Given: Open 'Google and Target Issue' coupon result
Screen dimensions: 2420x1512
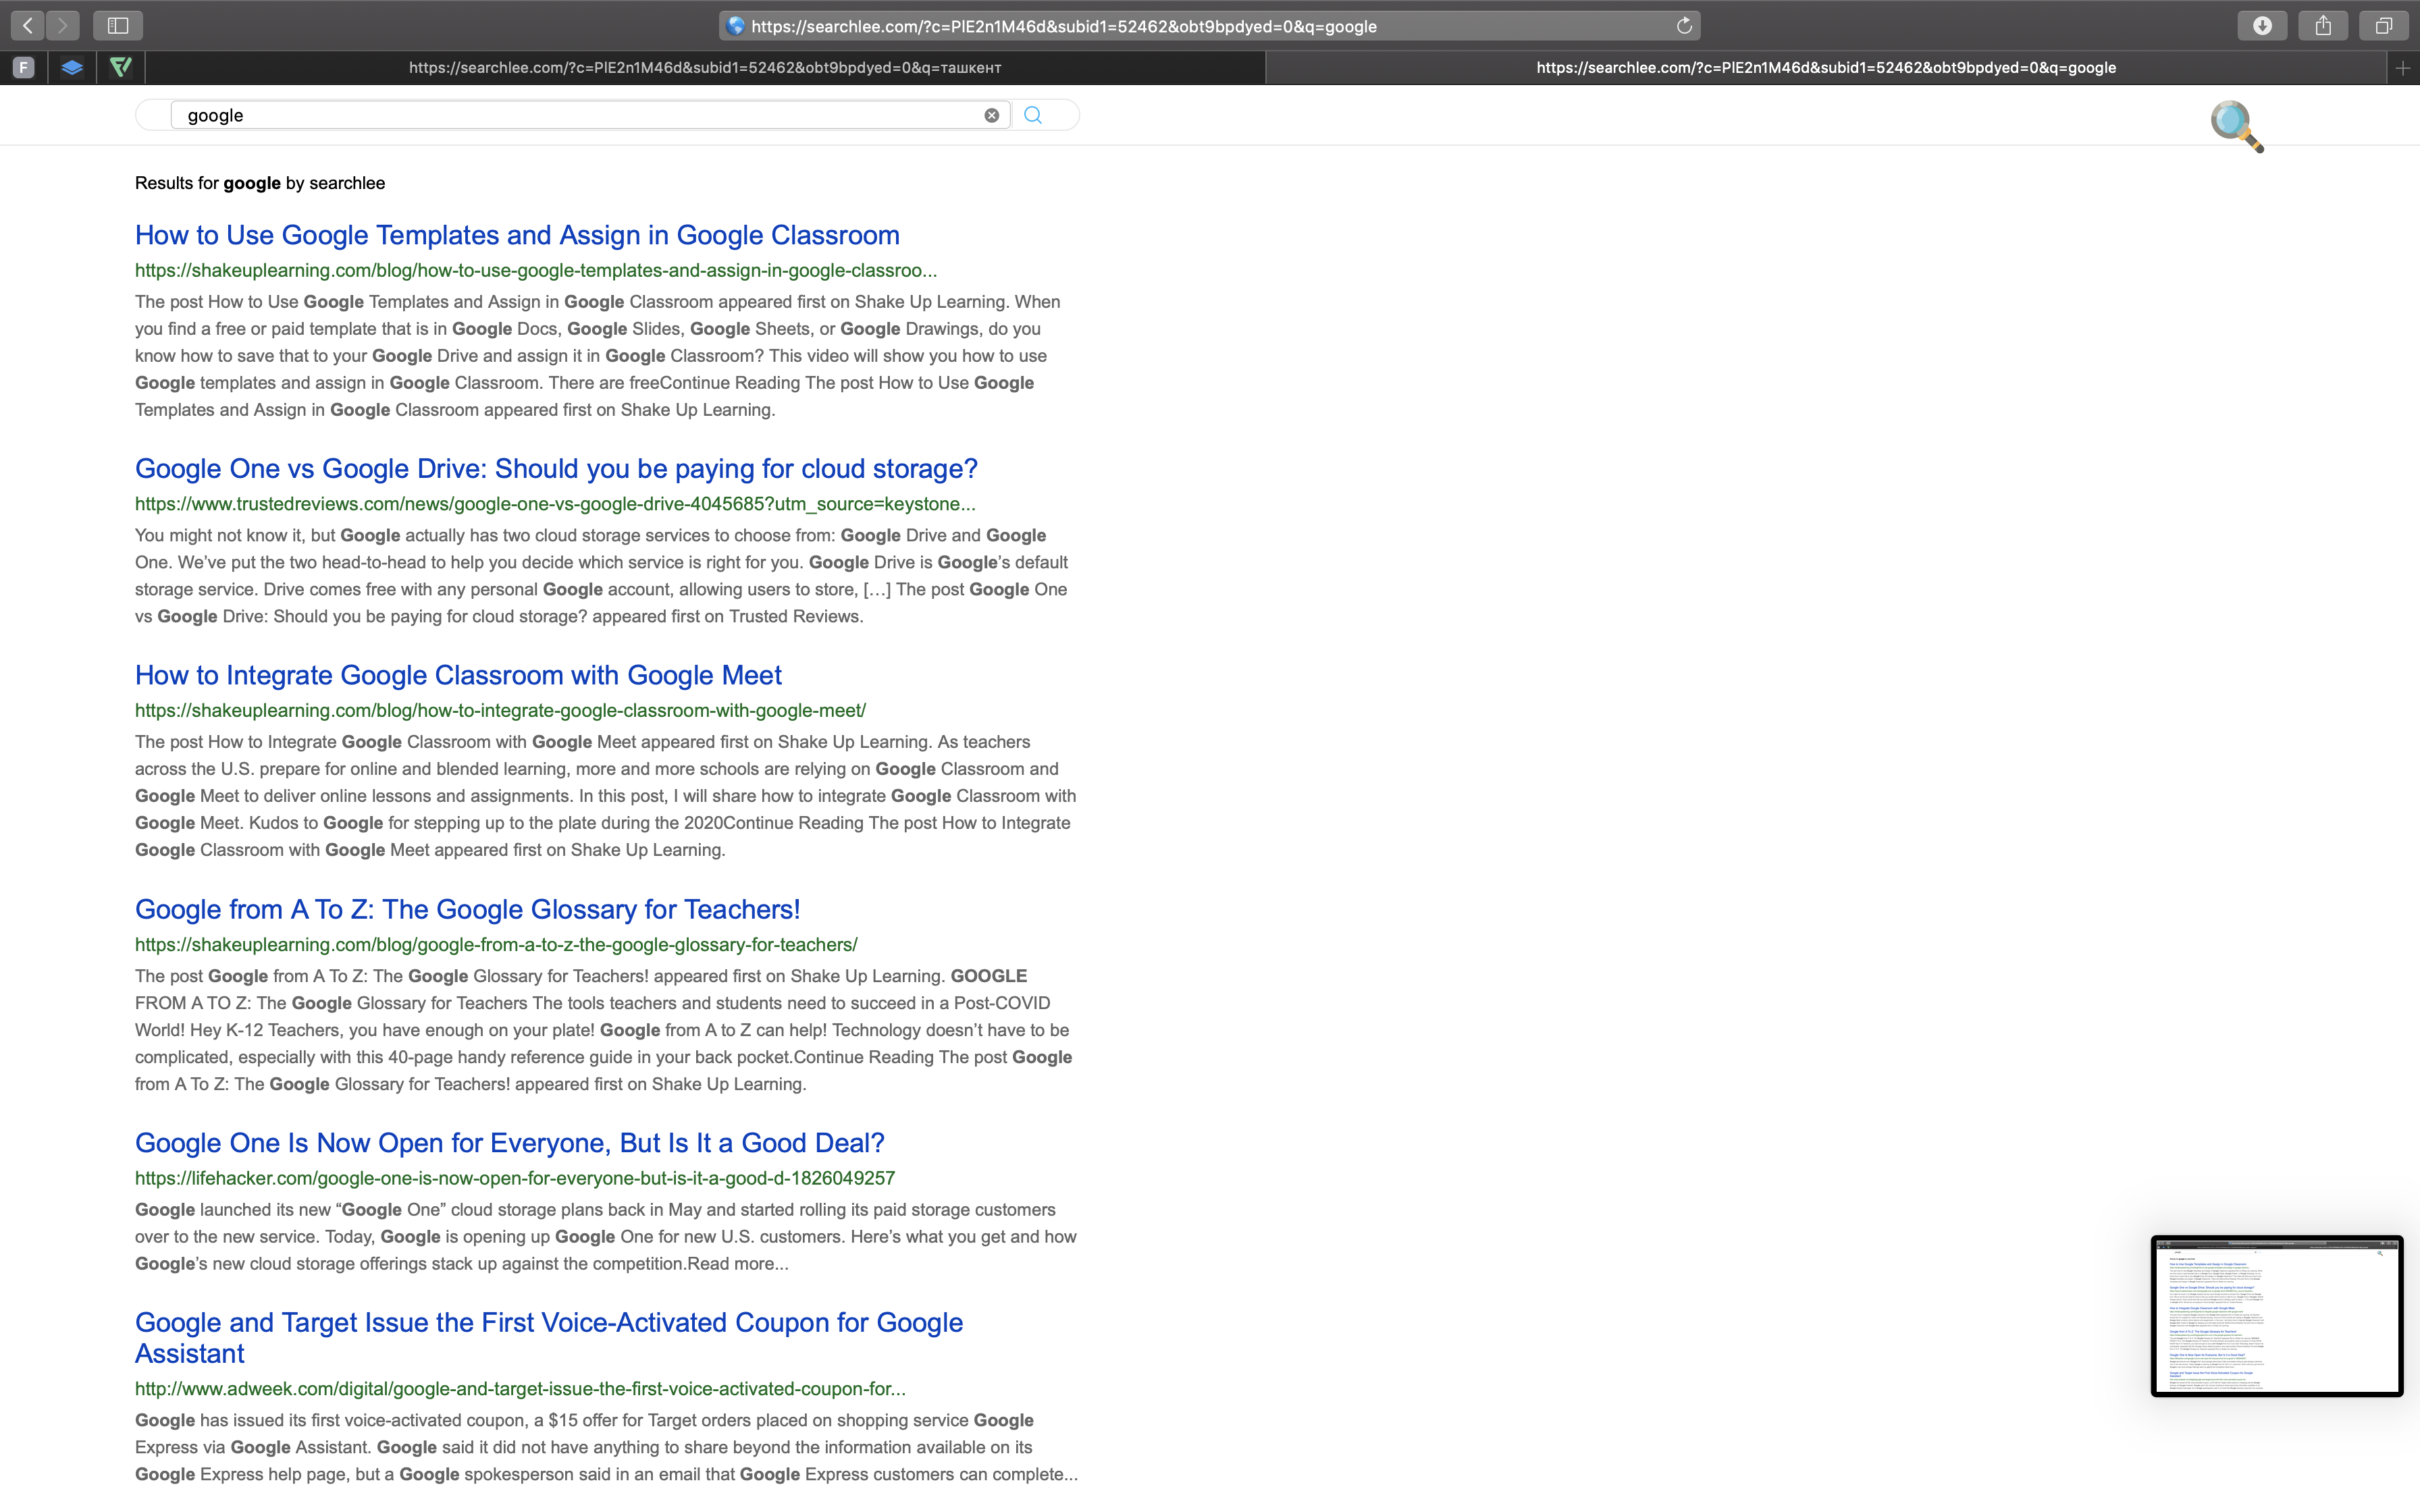Looking at the screenshot, I should [549, 1337].
